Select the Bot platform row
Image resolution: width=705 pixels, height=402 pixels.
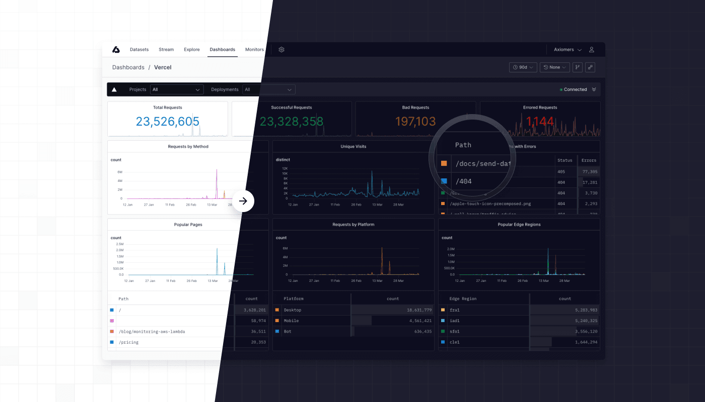point(353,332)
